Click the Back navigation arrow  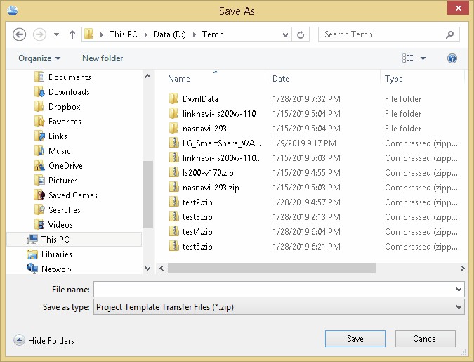tap(19, 34)
